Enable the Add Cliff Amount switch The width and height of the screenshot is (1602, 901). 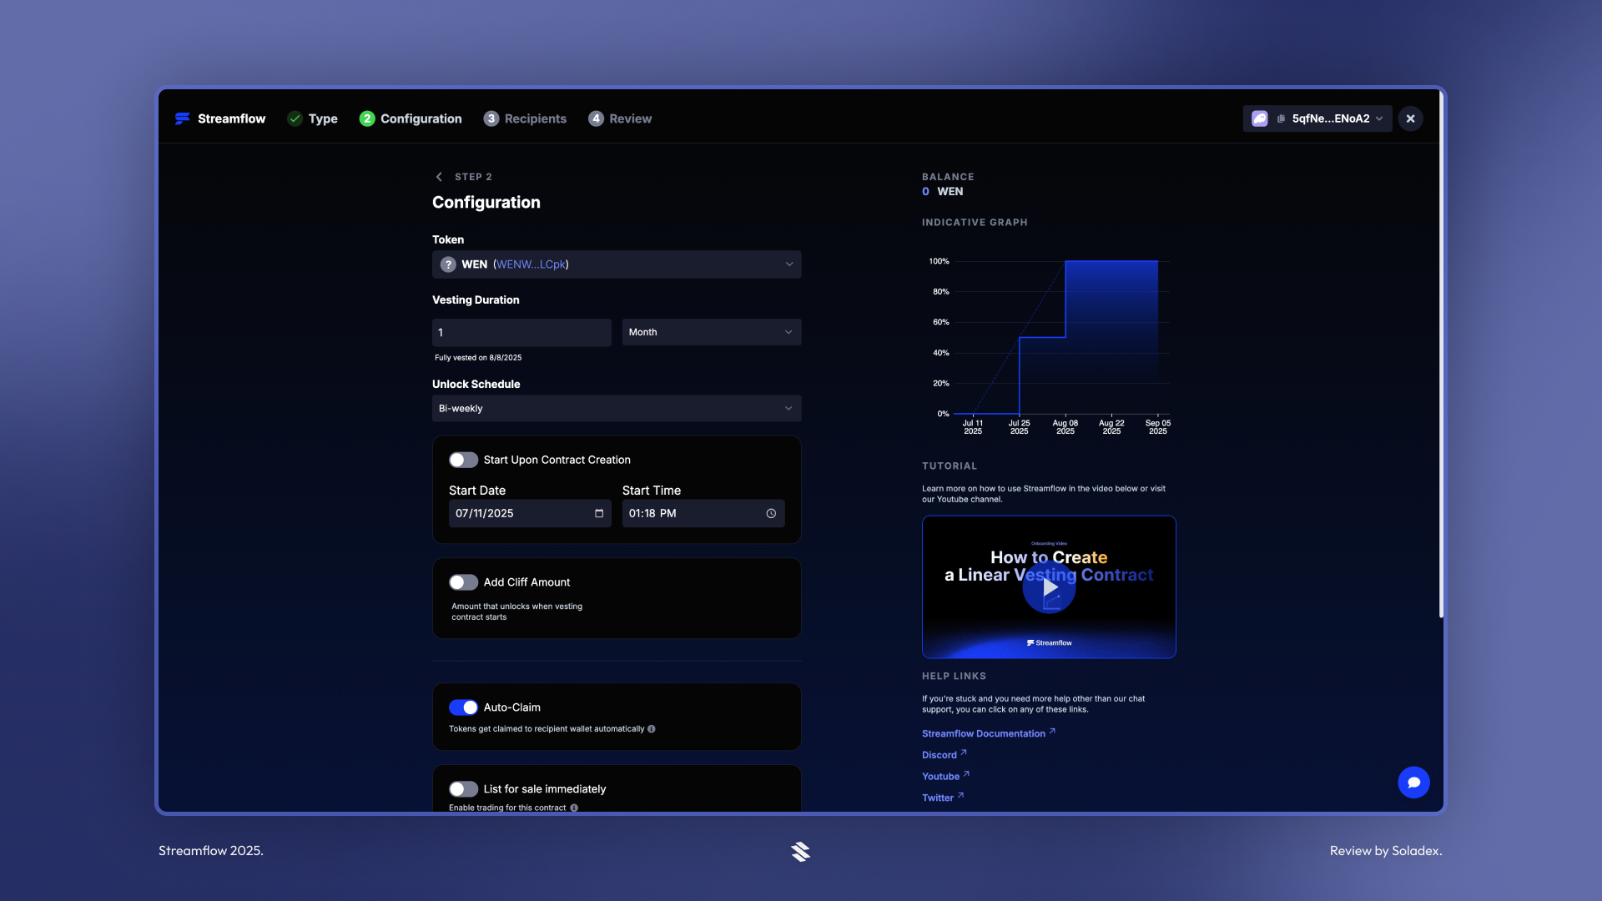tap(463, 582)
